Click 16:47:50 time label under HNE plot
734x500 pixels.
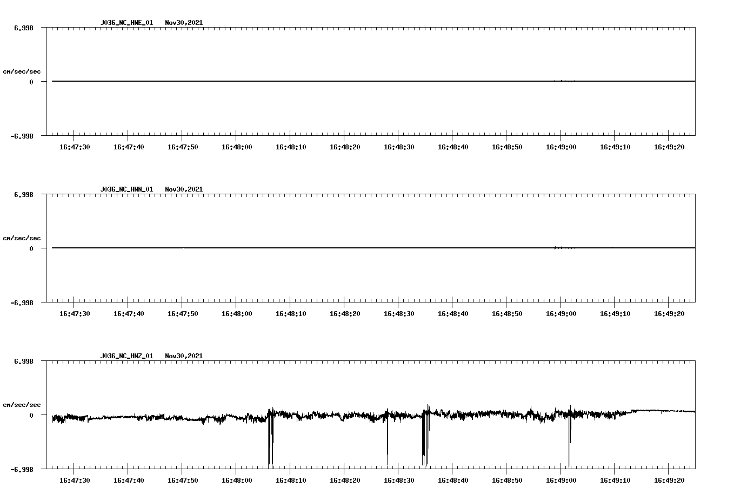(x=183, y=147)
